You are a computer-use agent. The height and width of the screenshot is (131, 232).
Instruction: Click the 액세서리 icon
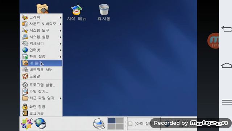pyautogui.click(x=25, y=43)
